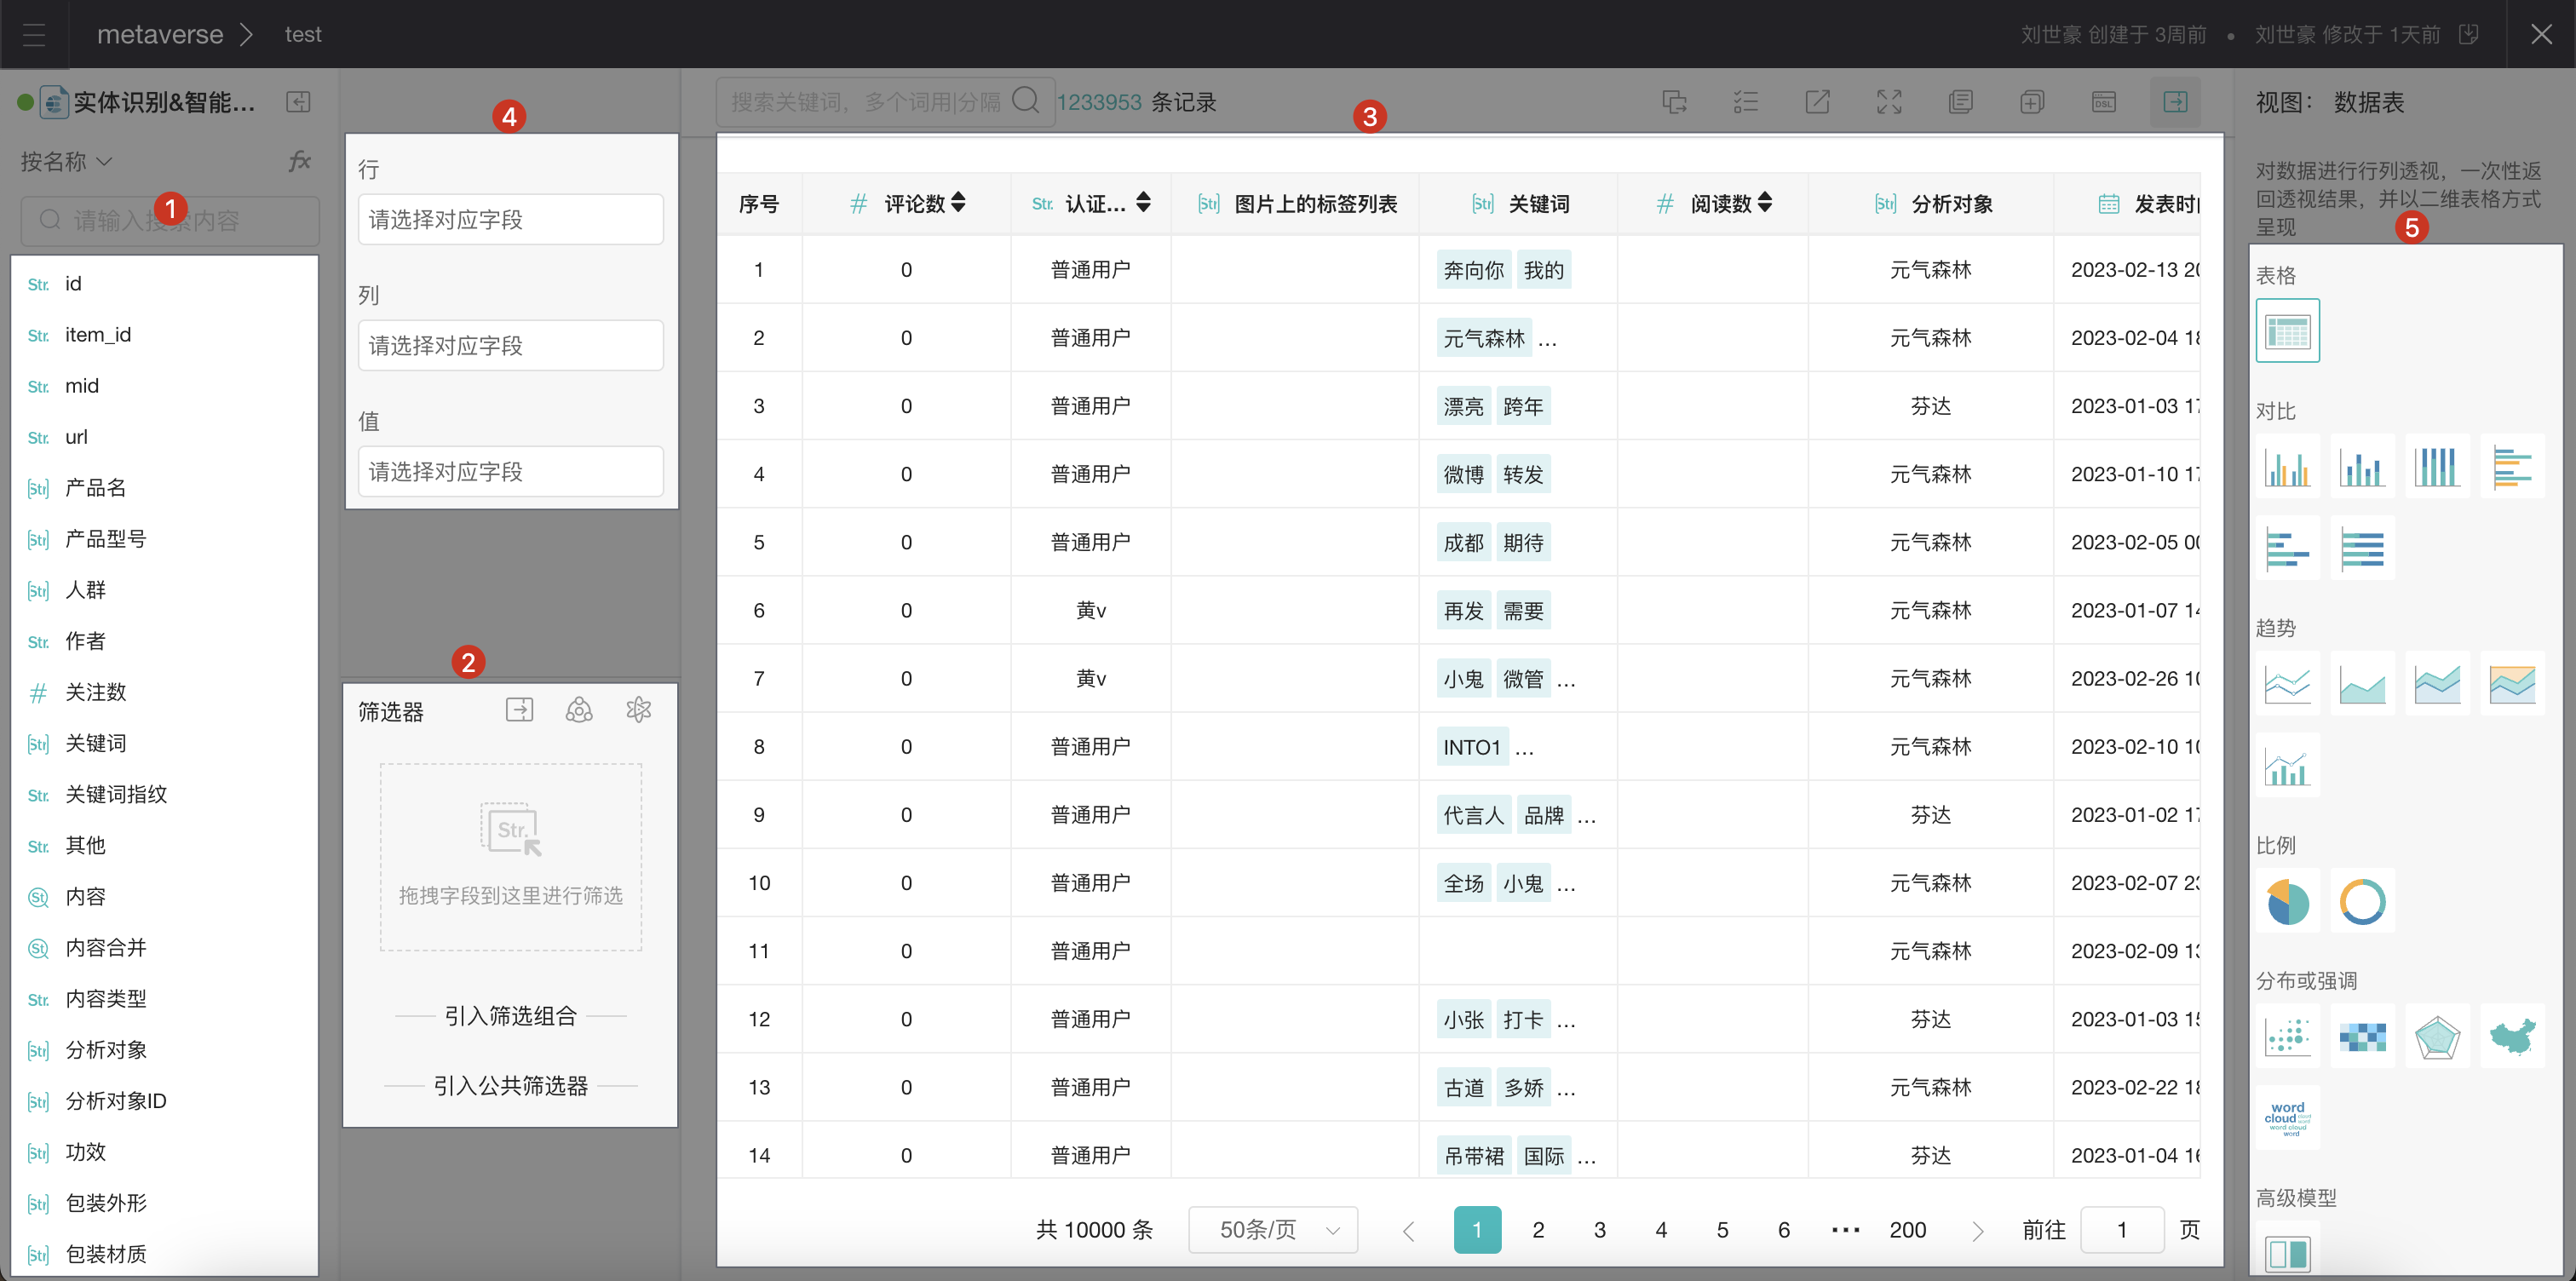The width and height of the screenshot is (2576, 1281).
Task: Close the test view window
Action: click(2541, 35)
